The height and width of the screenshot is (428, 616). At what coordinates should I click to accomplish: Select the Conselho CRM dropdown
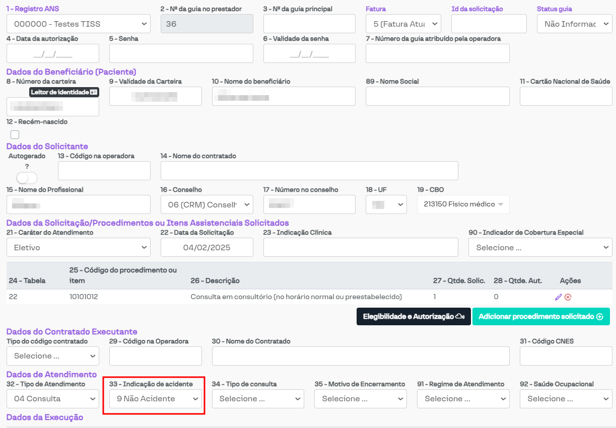pos(207,204)
